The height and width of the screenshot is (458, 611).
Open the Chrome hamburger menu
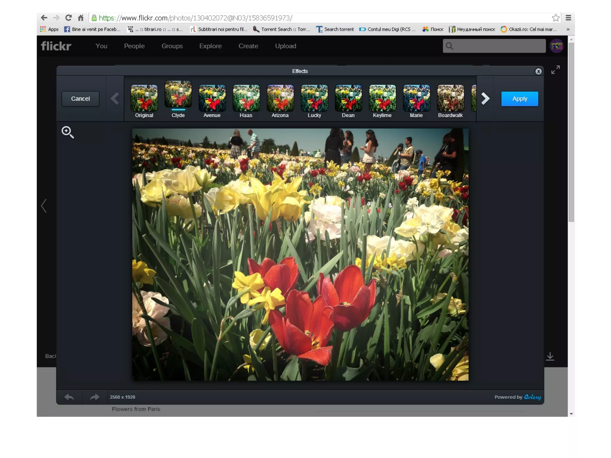pos(568,18)
